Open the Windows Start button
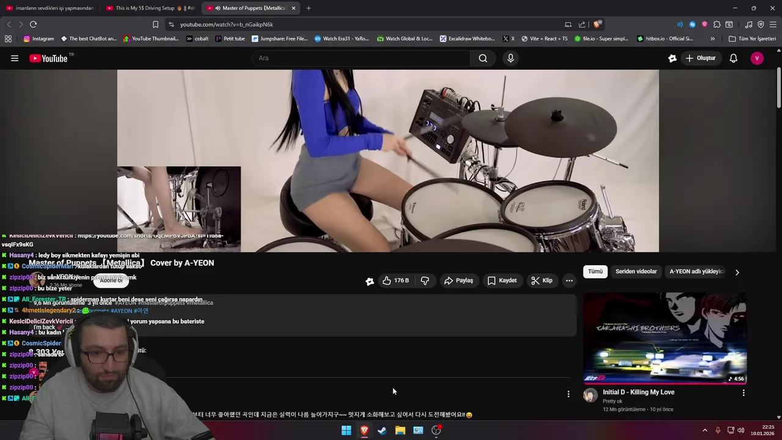The width and height of the screenshot is (782, 440). (346, 430)
